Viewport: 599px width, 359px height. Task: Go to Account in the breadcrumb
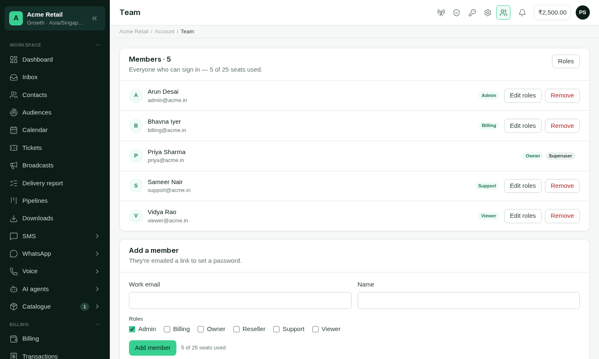pos(164,32)
